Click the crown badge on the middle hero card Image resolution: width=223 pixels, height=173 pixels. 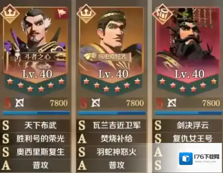point(86,14)
